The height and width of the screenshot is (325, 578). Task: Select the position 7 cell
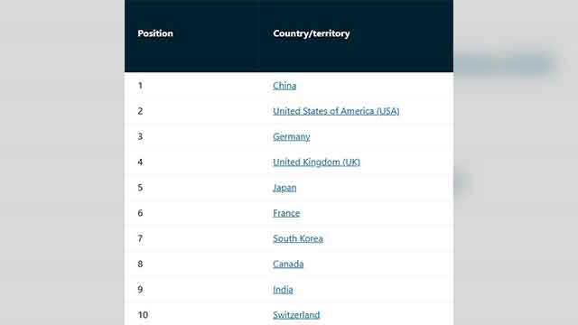(140, 238)
